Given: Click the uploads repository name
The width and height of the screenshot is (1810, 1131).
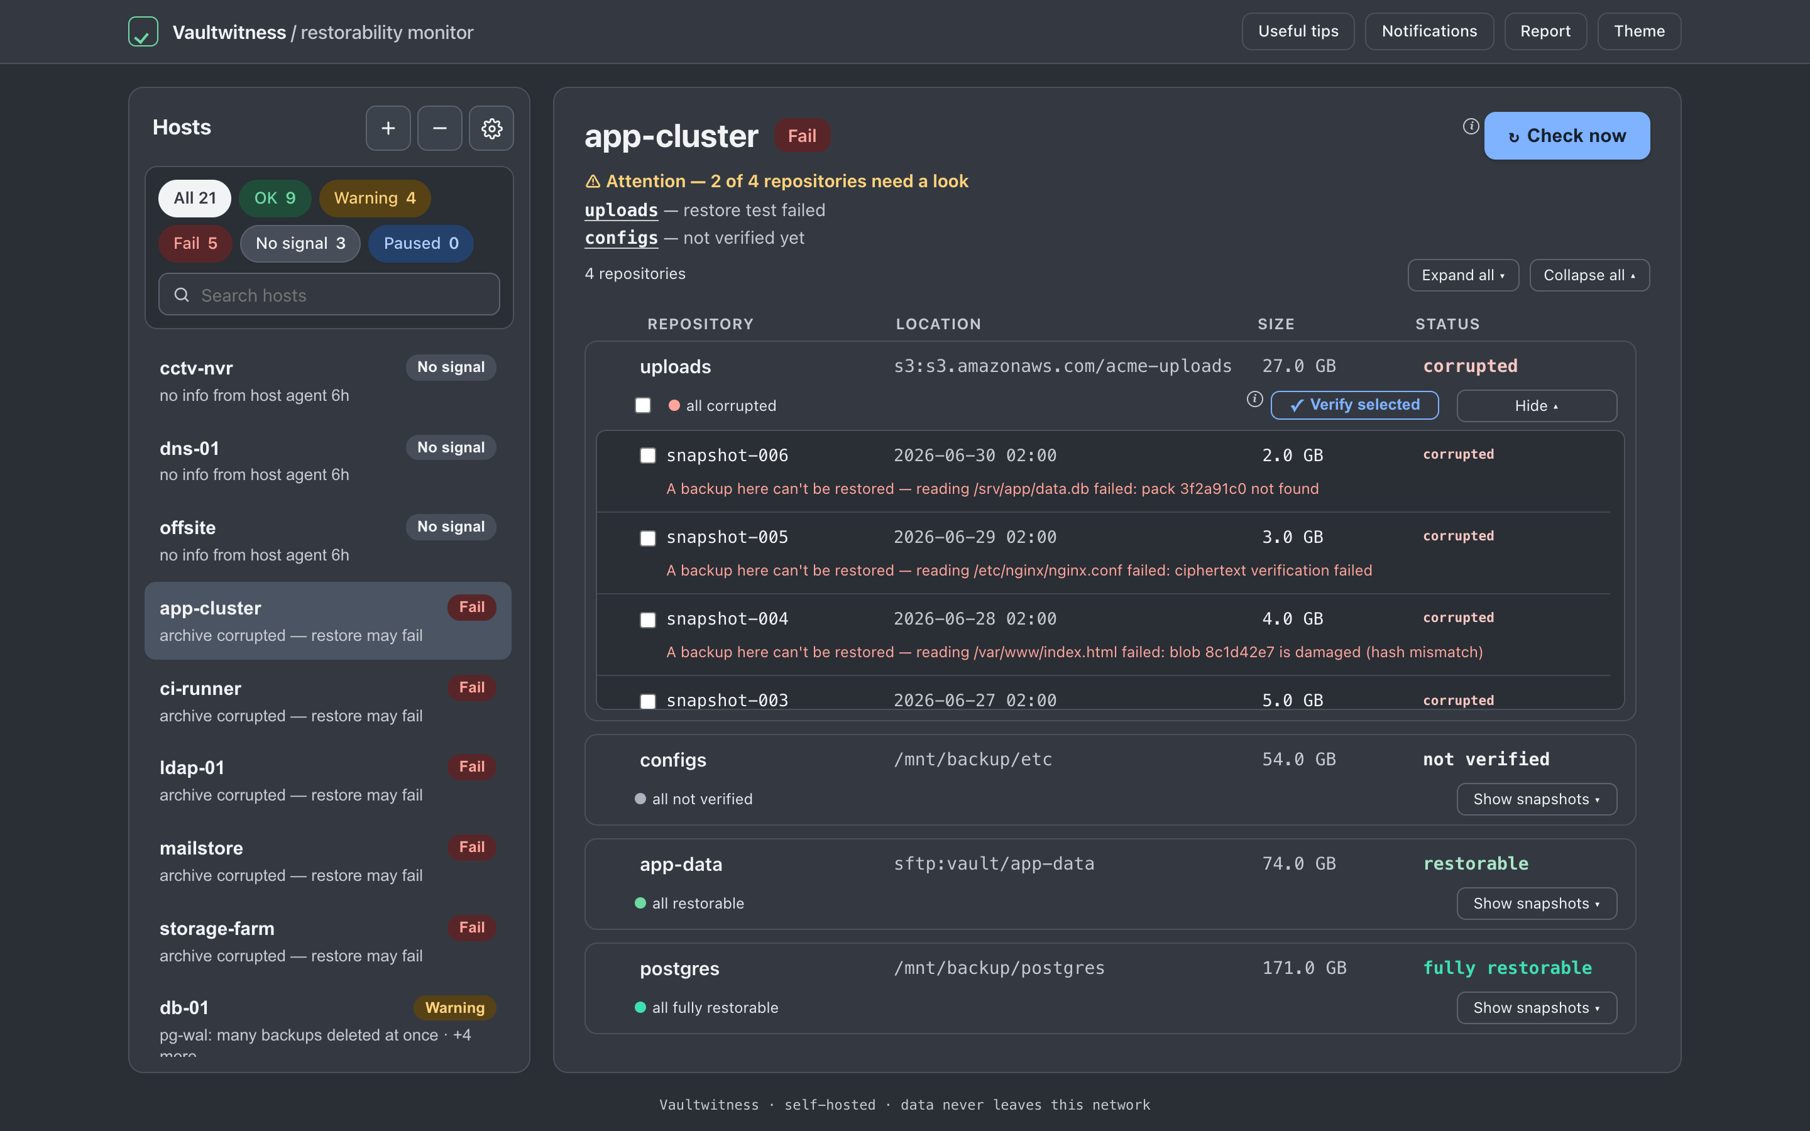Looking at the screenshot, I should pos(676,366).
